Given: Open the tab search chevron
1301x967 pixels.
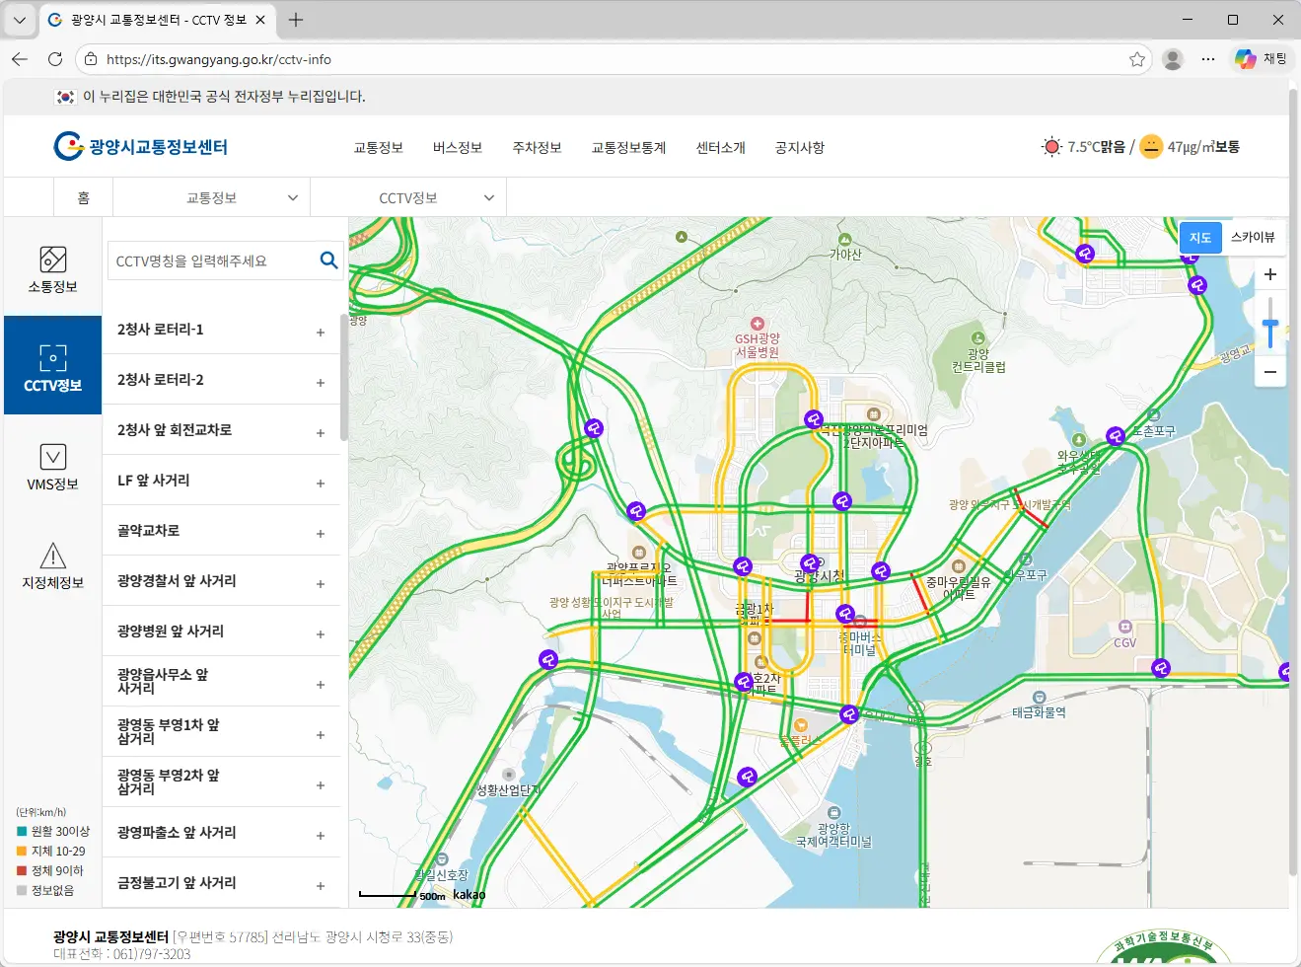Looking at the screenshot, I should coord(20,20).
